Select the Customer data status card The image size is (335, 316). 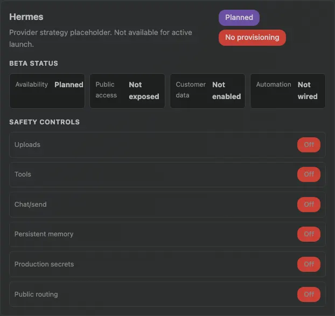pyautogui.click(x=207, y=91)
